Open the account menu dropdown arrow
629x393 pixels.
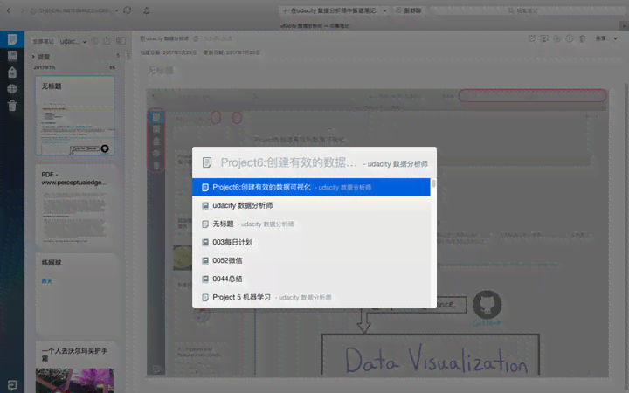(x=116, y=10)
